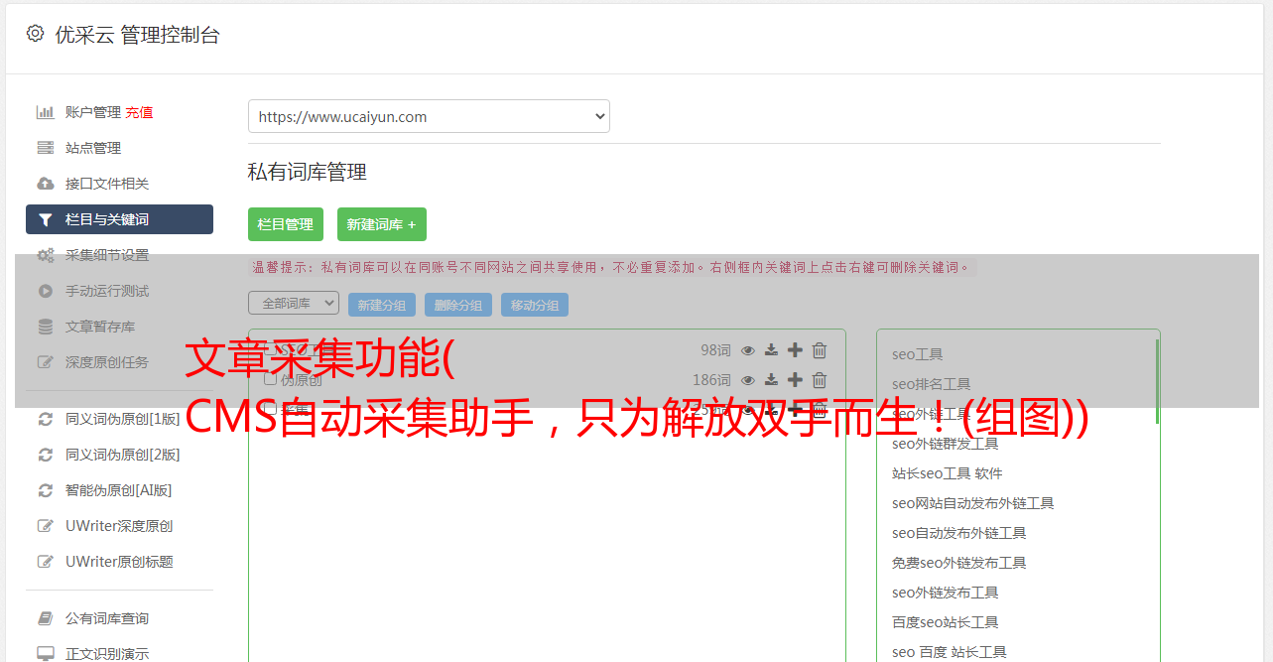Image resolution: width=1273 pixels, height=662 pixels.
Task: Open 站点管理 from the sidebar
Action: tap(93, 148)
